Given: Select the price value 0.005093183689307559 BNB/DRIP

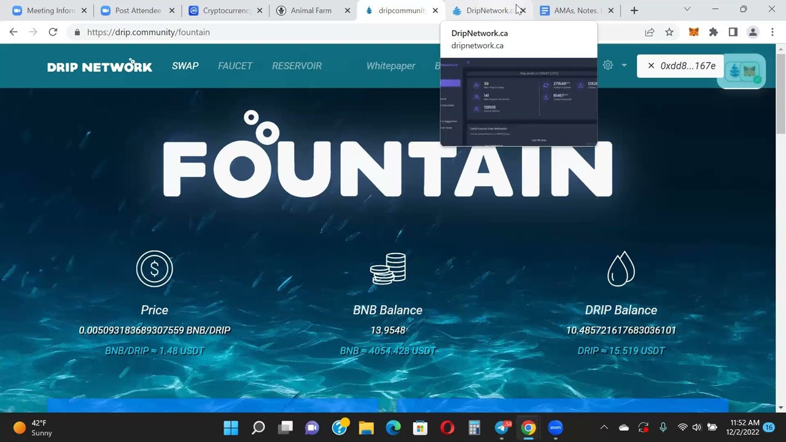Looking at the screenshot, I should click(155, 330).
